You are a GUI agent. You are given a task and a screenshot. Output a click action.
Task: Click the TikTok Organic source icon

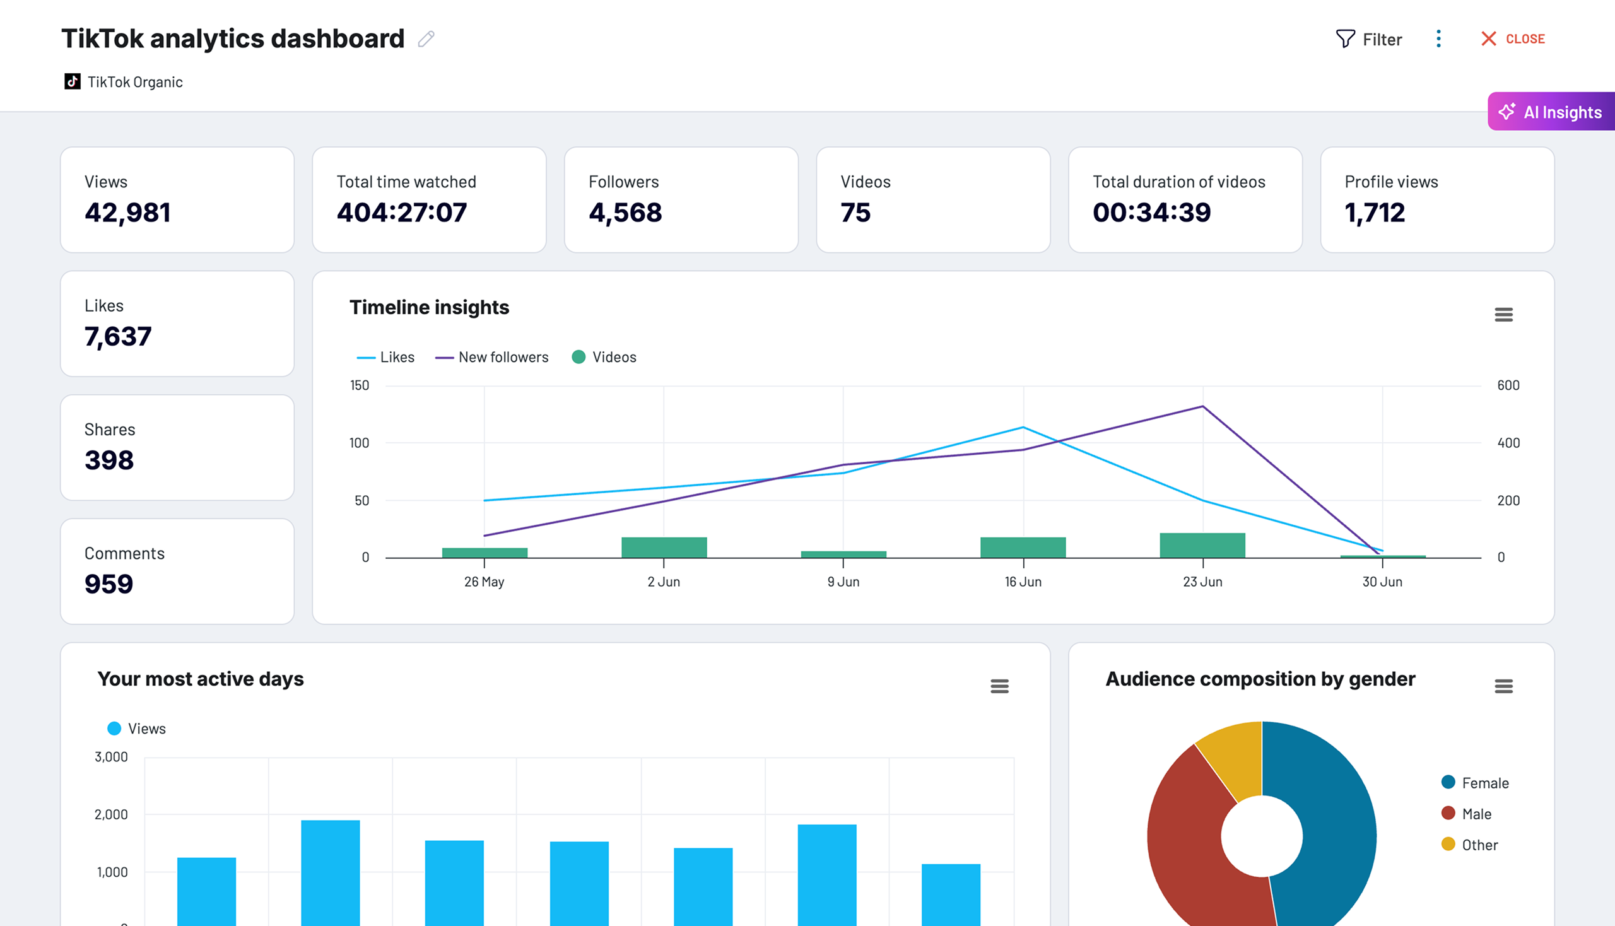point(72,81)
